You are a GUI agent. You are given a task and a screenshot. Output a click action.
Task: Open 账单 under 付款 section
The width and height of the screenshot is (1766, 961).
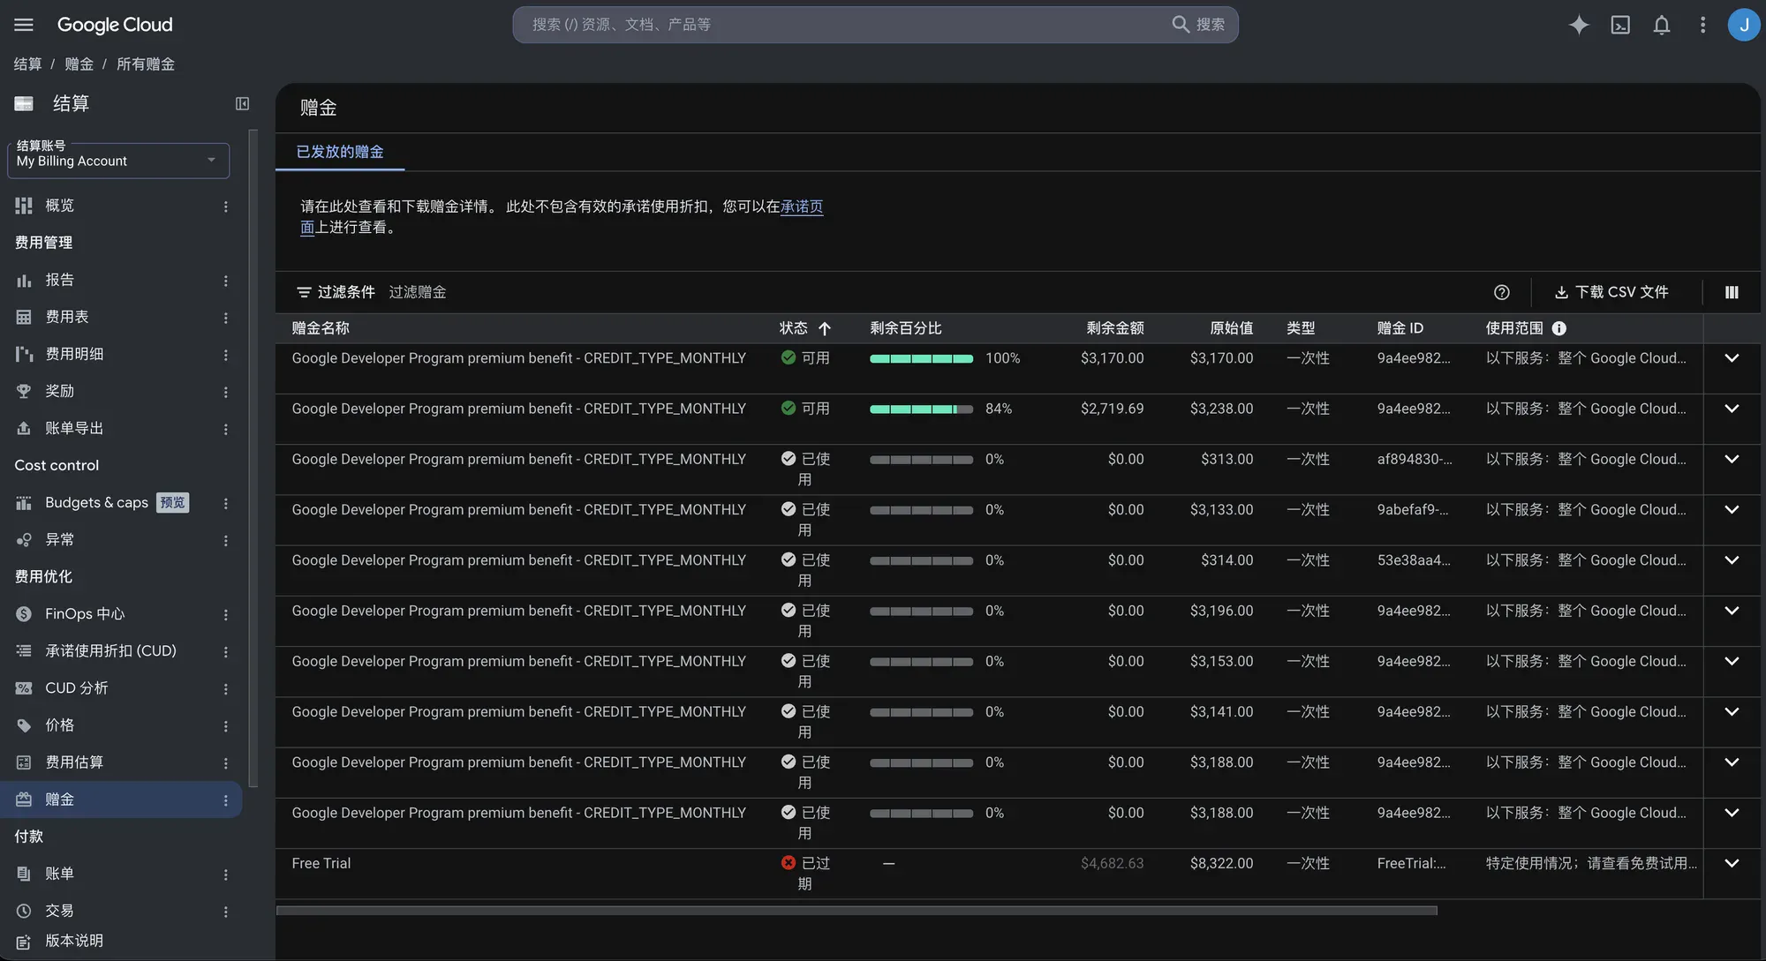tap(59, 874)
